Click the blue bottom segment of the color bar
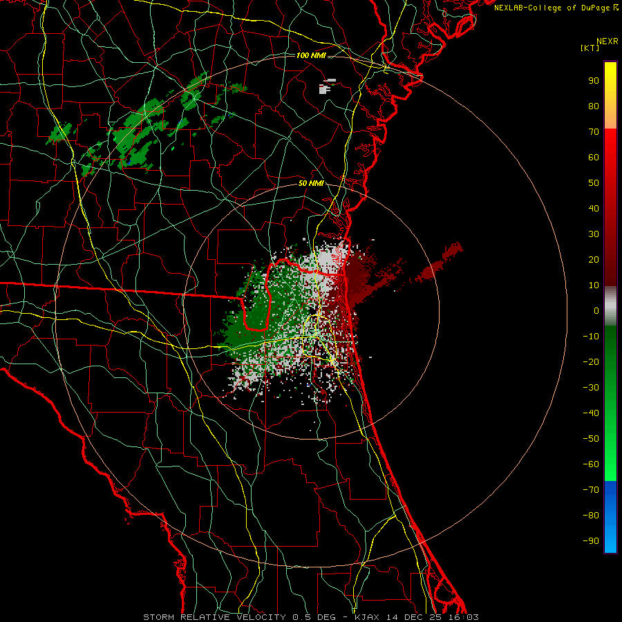 click(x=610, y=517)
